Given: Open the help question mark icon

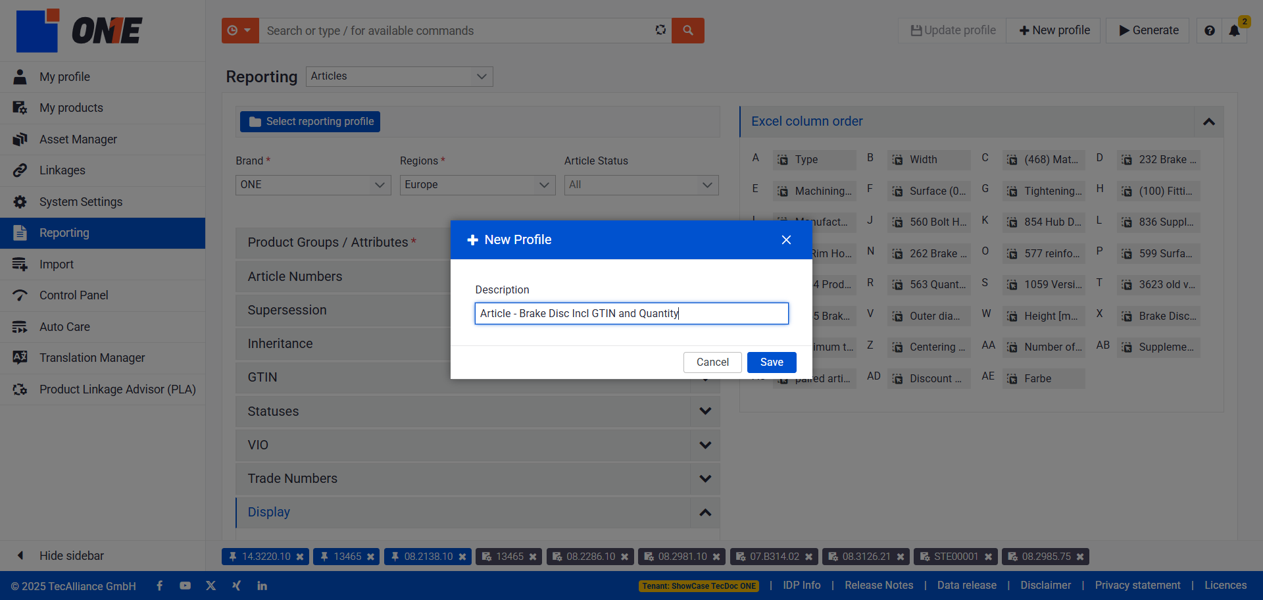Looking at the screenshot, I should tap(1209, 30).
